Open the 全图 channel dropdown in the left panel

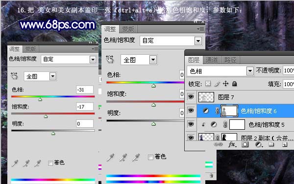coord(53,76)
